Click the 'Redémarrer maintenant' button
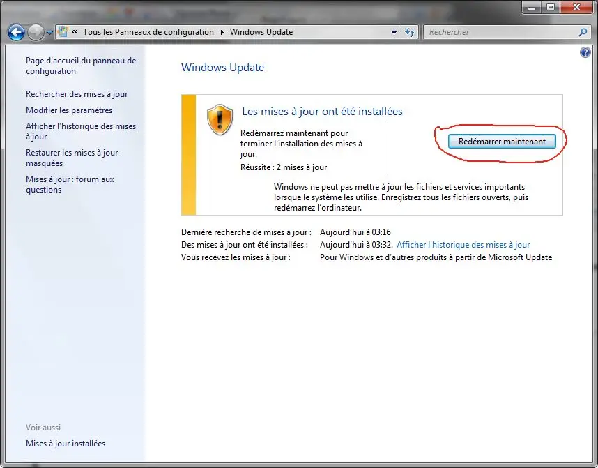 pyautogui.click(x=502, y=142)
